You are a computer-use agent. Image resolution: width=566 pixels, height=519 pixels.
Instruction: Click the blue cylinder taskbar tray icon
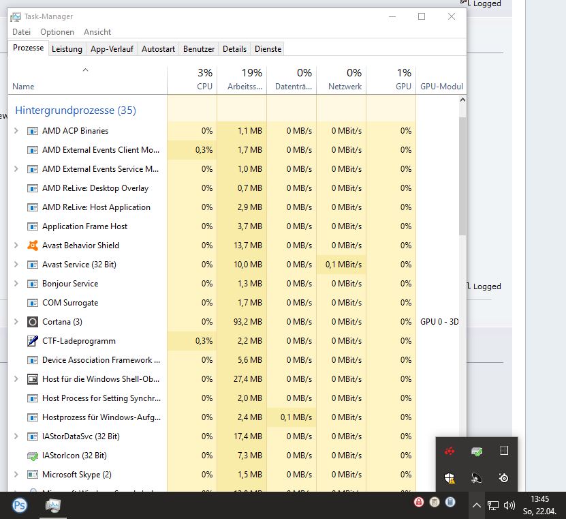pos(450,502)
